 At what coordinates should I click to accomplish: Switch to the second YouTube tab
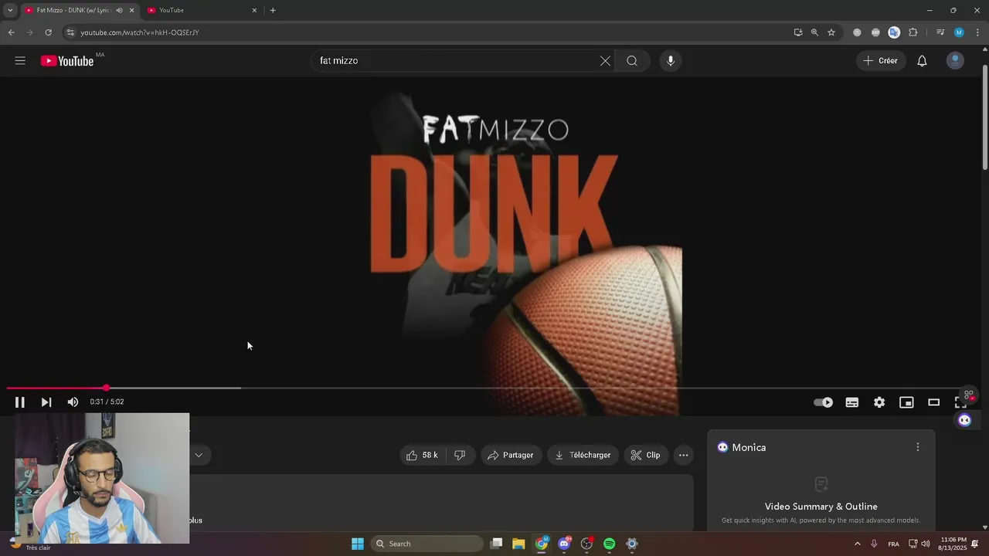click(202, 10)
